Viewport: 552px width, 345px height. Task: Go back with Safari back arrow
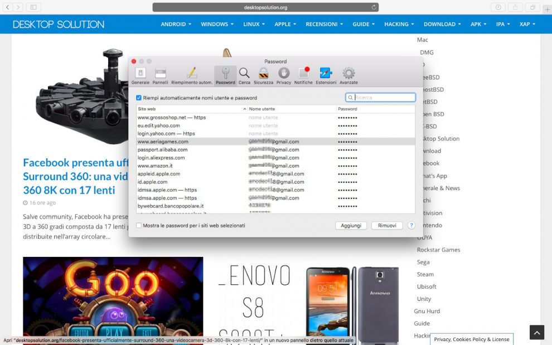(7, 7)
